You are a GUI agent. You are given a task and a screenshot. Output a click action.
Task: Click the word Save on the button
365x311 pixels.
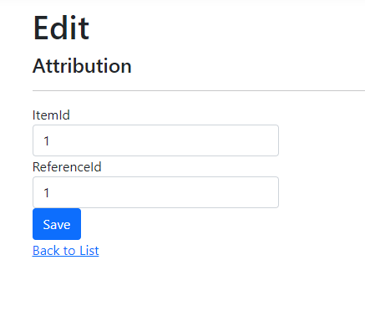click(57, 225)
